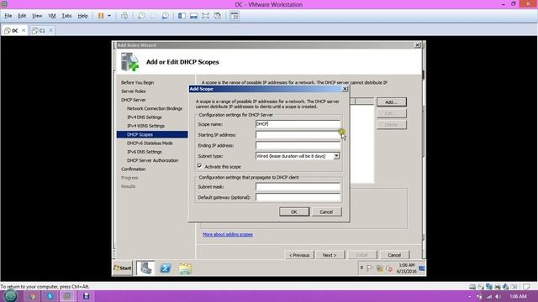
Task: Open the Edit menu
Action: pyautogui.click(x=22, y=16)
